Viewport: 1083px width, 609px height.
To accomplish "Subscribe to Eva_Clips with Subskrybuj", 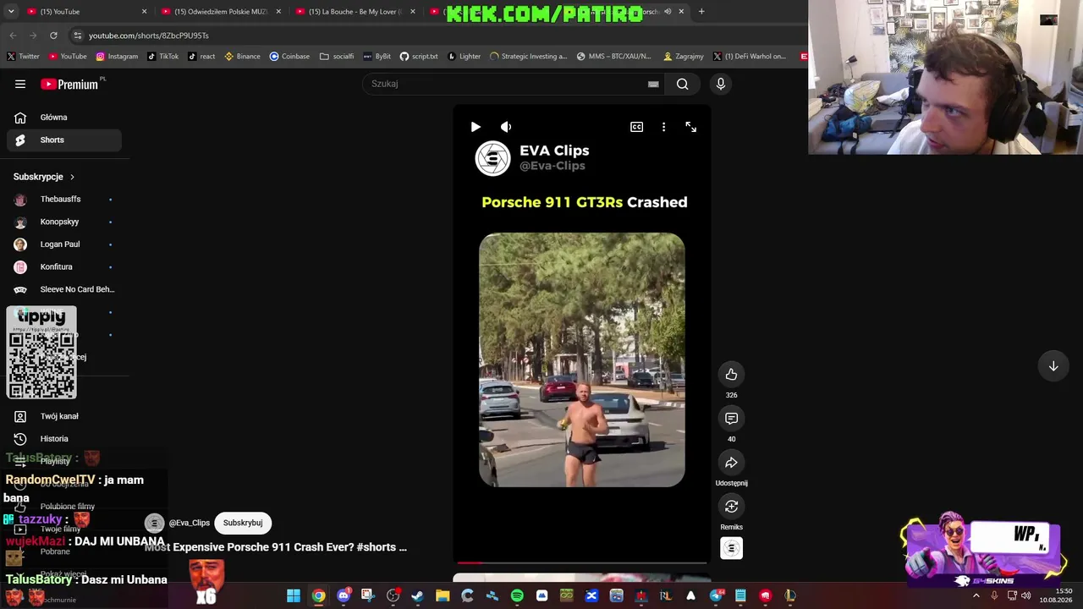I will [243, 523].
